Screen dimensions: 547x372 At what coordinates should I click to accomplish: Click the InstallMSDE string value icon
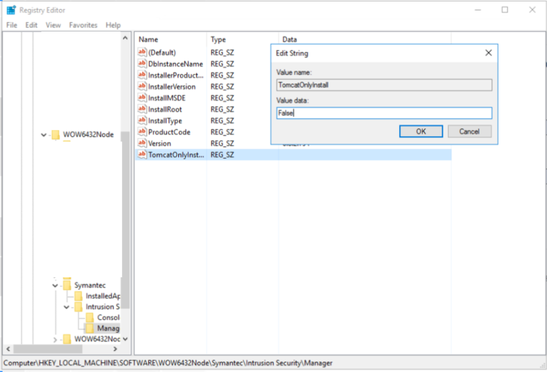[142, 98]
